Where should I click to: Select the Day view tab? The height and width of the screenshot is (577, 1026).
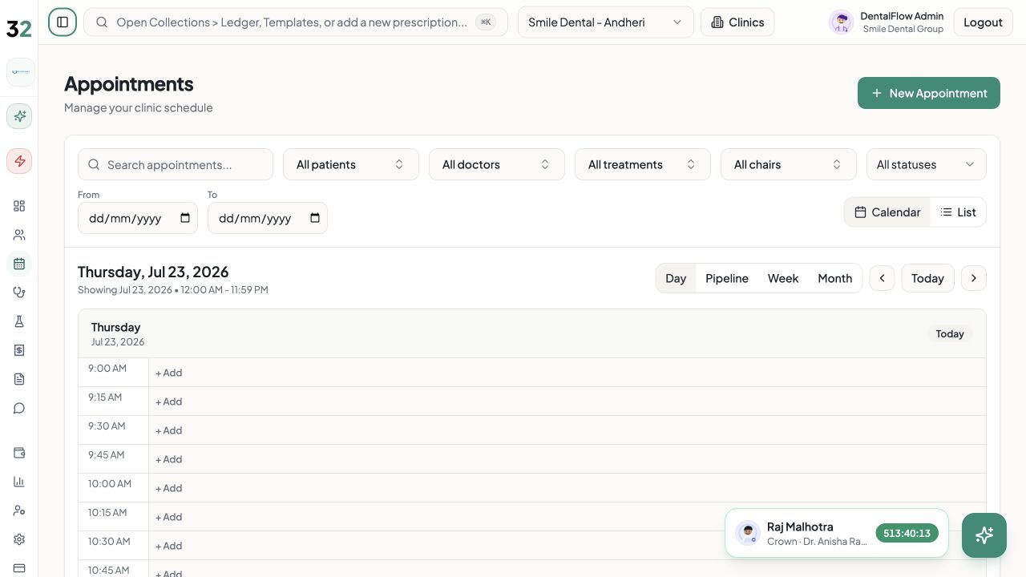tap(676, 278)
